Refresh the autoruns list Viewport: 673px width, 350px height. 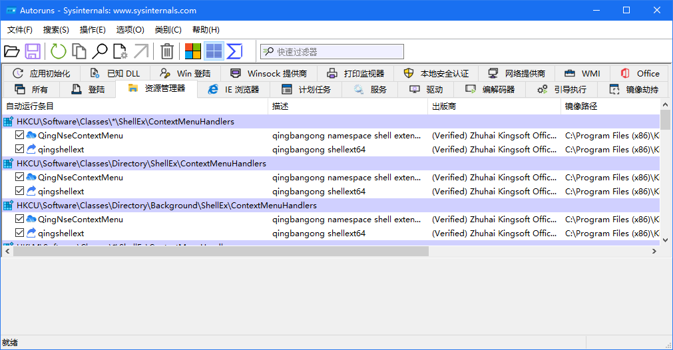(59, 51)
